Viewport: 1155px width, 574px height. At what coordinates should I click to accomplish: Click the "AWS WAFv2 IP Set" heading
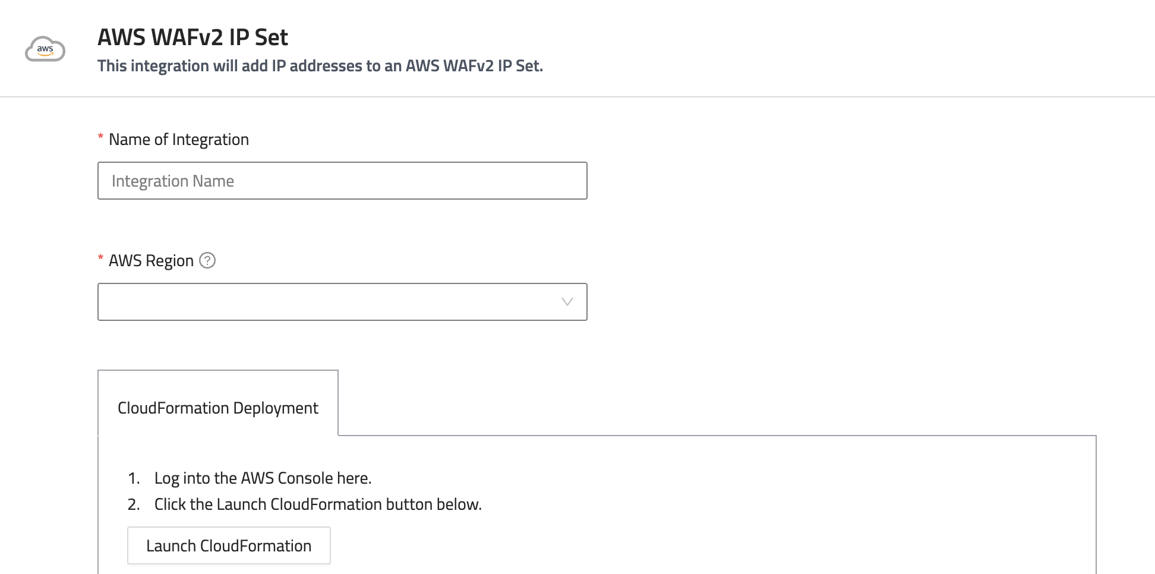[x=192, y=37]
